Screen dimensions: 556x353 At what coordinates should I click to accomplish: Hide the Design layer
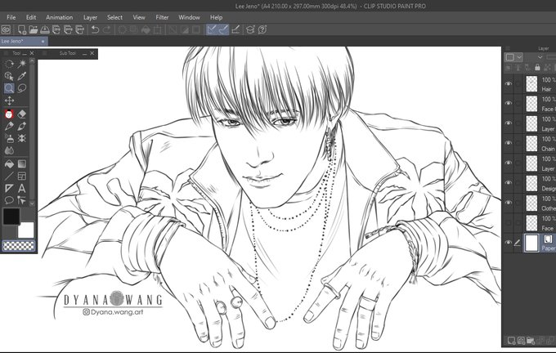click(x=509, y=182)
